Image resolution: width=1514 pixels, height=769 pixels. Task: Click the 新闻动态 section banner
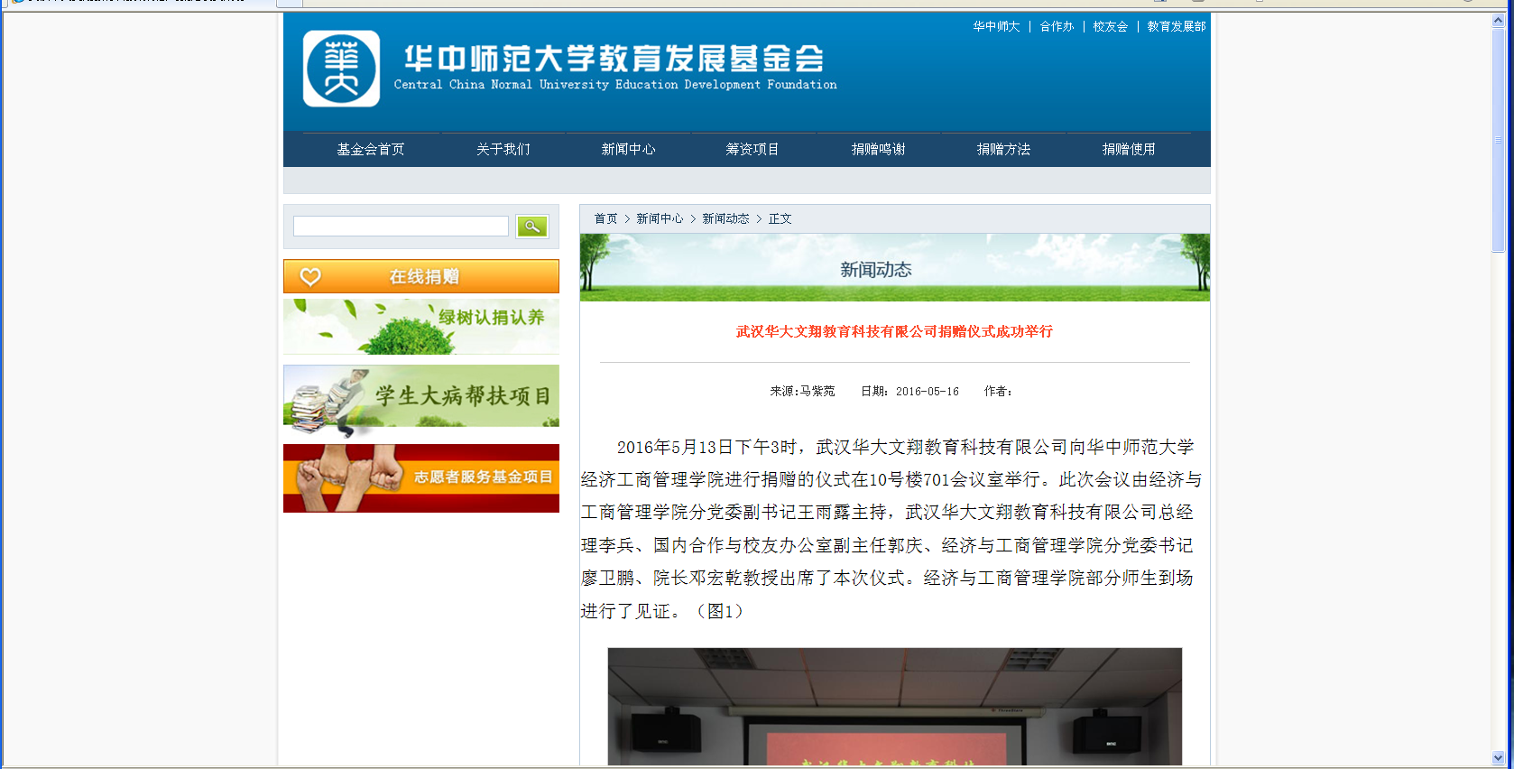coord(894,268)
